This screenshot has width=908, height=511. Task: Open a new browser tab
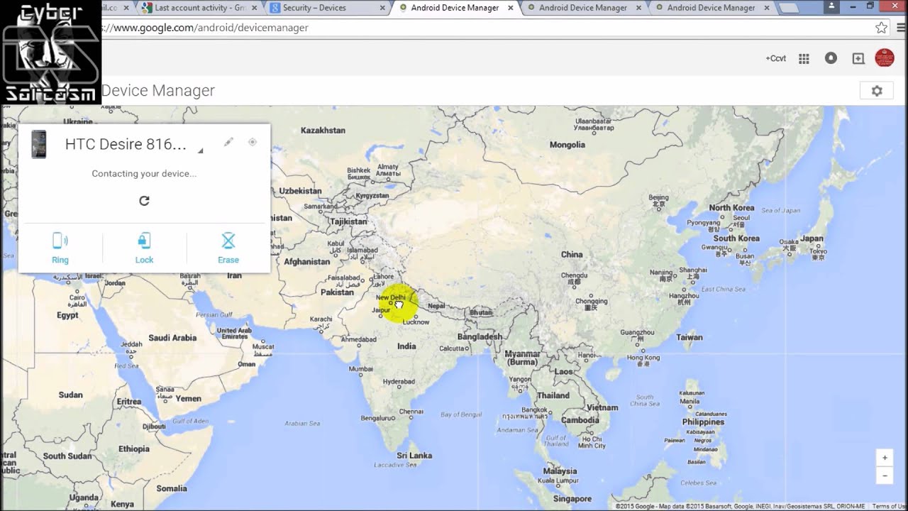[x=789, y=8]
